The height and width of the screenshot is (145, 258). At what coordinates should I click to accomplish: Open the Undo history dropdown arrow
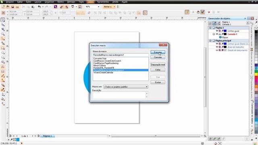pyautogui.click(x=43, y=7)
